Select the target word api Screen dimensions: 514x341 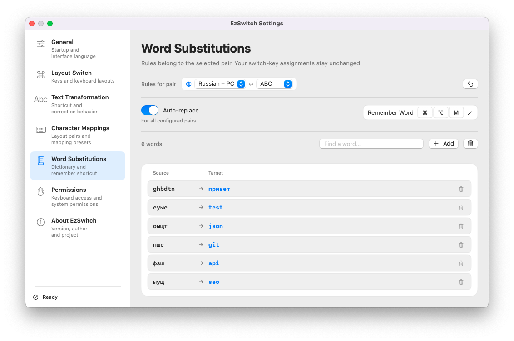point(214,263)
